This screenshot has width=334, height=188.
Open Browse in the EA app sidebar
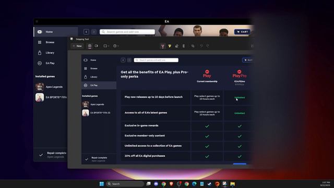coord(51,42)
